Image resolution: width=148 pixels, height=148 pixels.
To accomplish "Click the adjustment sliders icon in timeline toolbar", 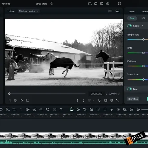I will [x=21, y=109].
